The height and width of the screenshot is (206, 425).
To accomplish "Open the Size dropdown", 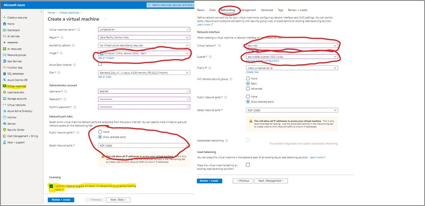I will pyautogui.click(x=144, y=72).
